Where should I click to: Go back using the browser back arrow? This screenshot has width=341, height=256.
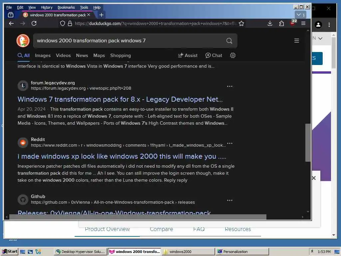pyautogui.click(x=11, y=23)
